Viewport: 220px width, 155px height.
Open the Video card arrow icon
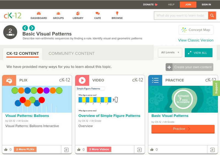[x=139, y=150]
